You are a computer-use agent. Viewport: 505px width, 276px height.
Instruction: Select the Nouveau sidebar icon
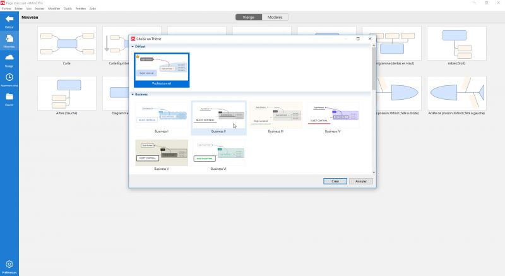click(x=9, y=39)
